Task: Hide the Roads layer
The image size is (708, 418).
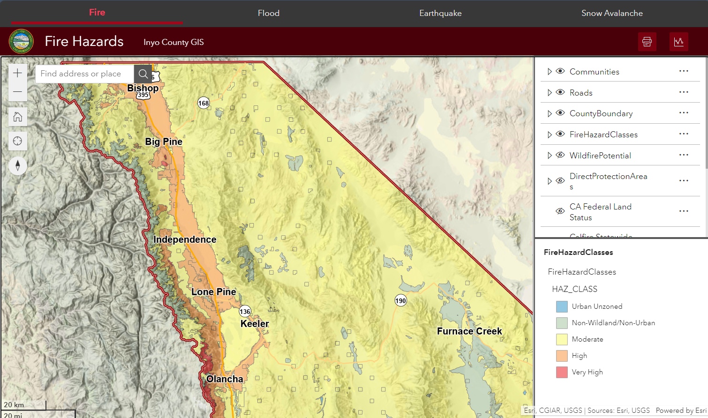Action: click(560, 92)
